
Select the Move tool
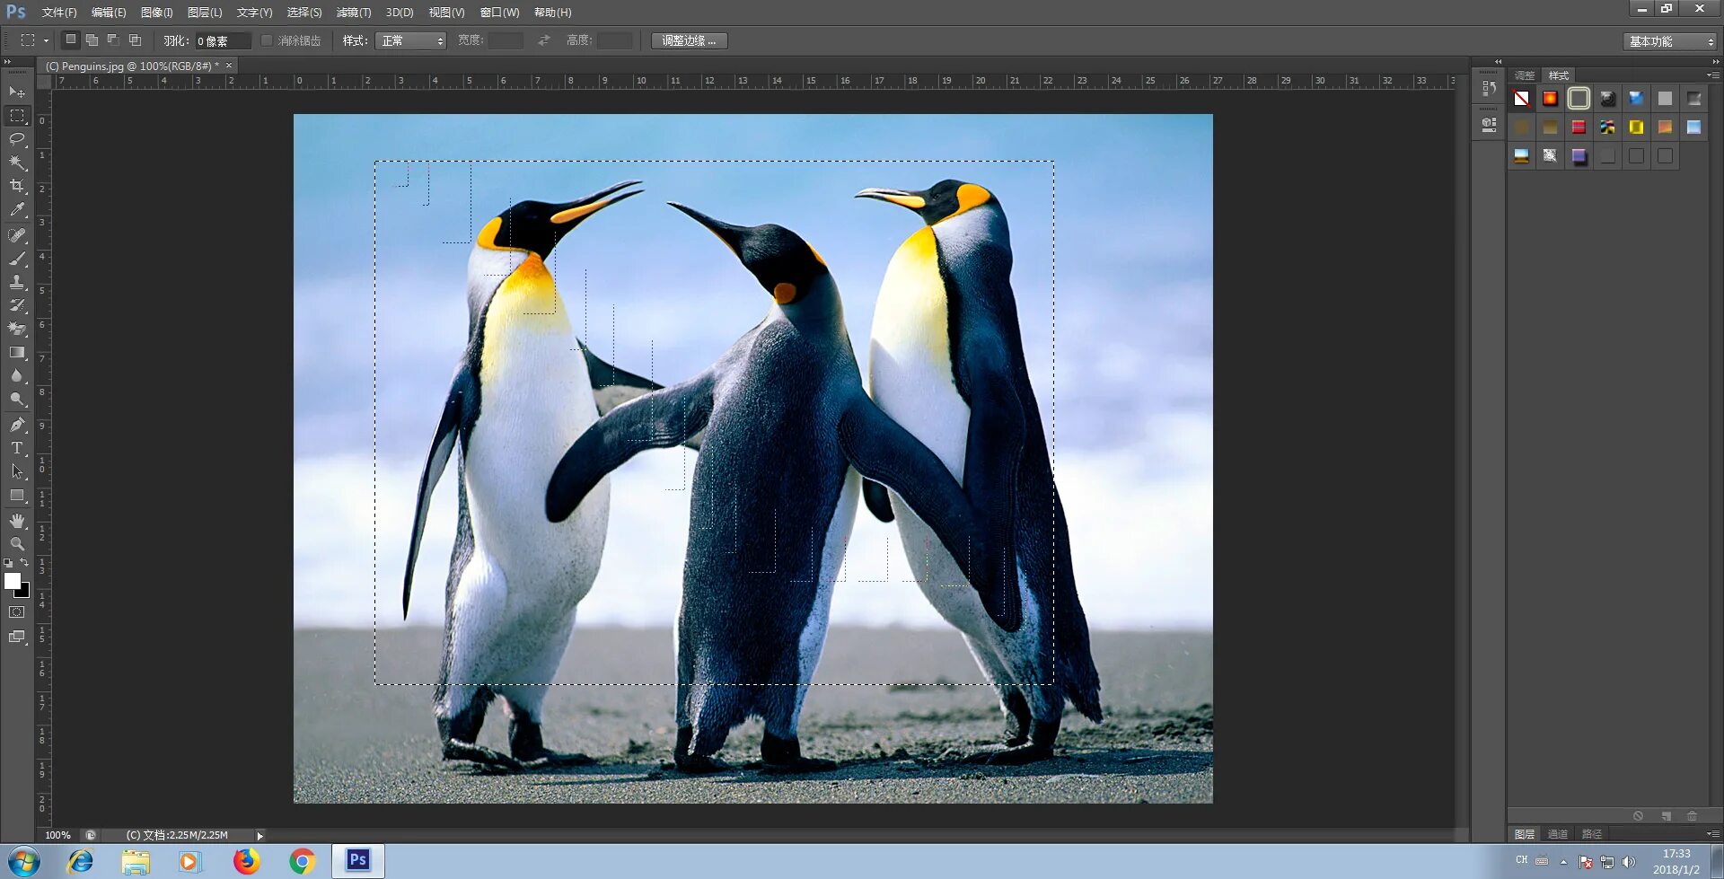coord(17,92)
